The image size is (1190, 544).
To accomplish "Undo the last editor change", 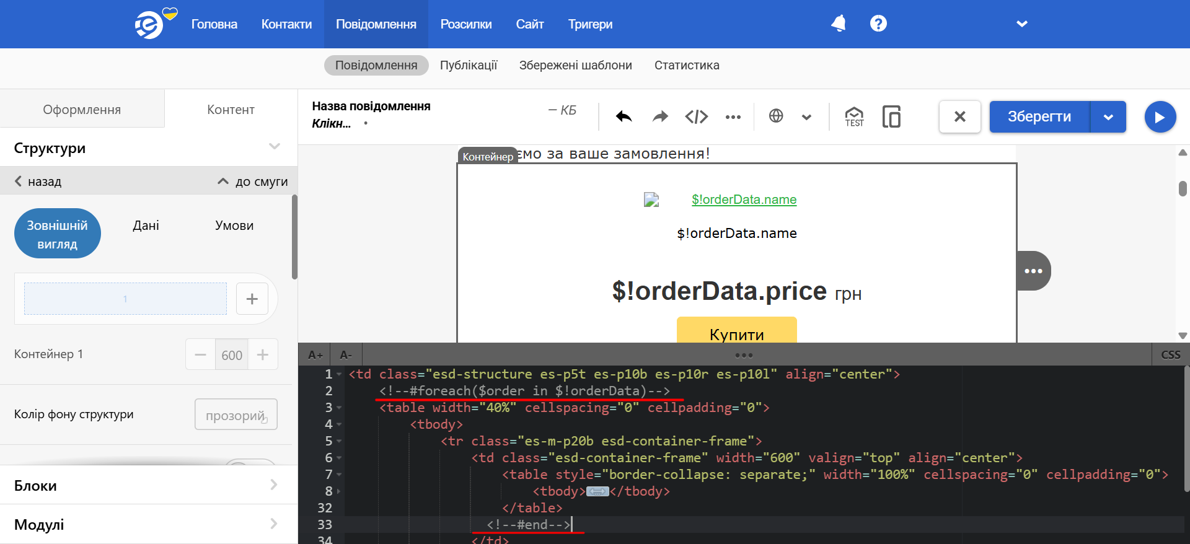I will point(624,116).
